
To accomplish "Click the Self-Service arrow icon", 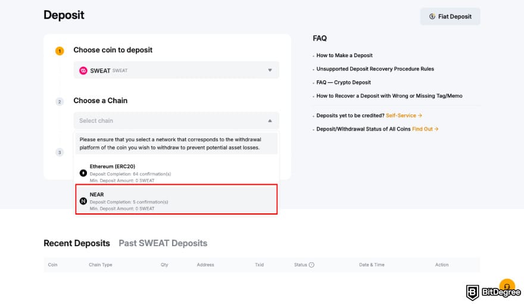I will pyautogui.click(x=420, y=116).
